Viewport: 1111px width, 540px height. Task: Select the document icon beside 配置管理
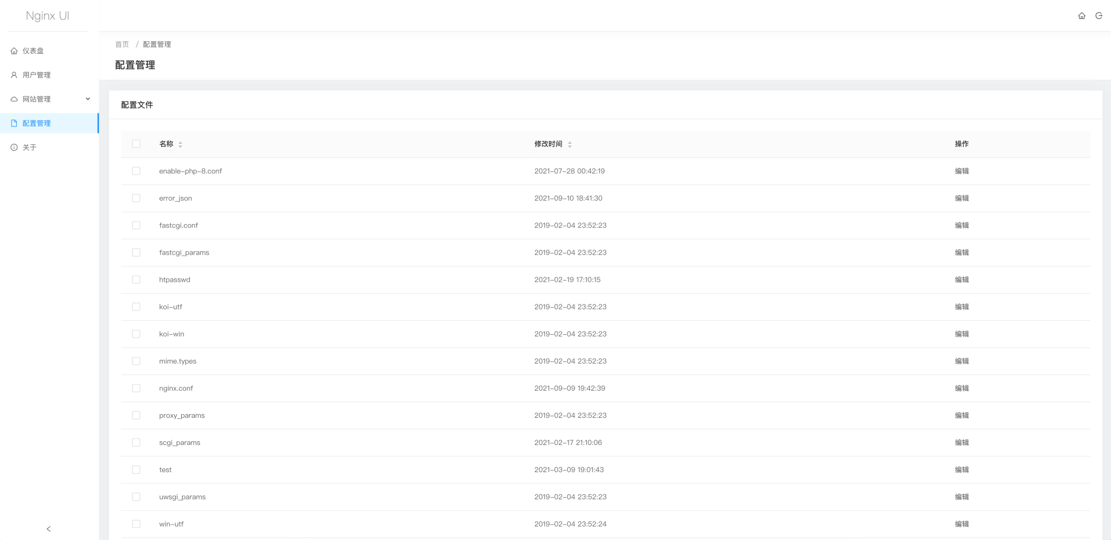point(14,123)
